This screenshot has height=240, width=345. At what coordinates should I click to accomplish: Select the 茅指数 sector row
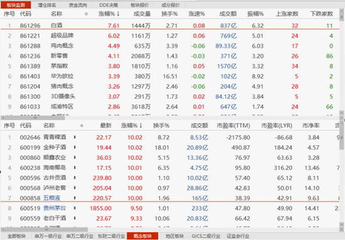[x=170, y=66]
